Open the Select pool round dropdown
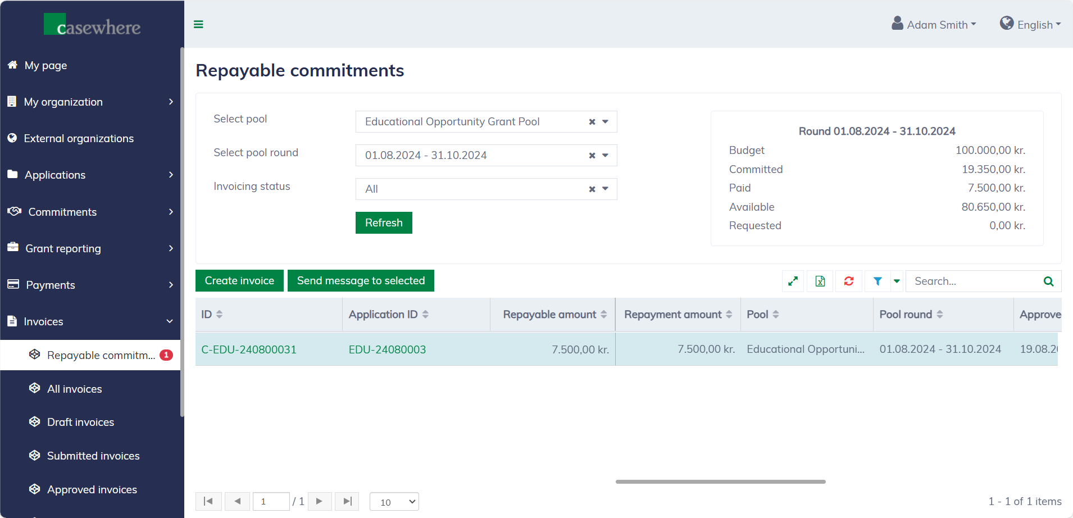This screenshot has width=1073, height=518. pyautogui.click(x=605, y=156)
